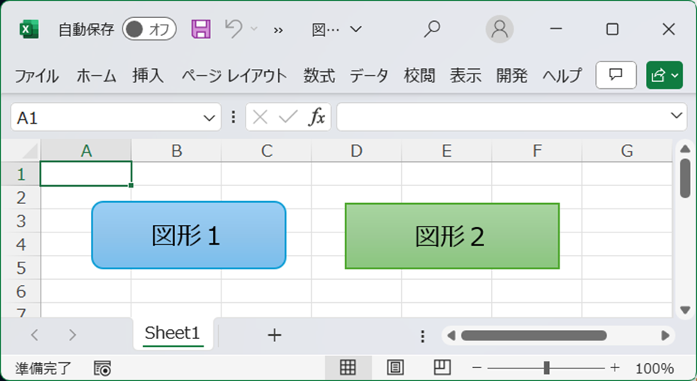Click the user account avatar icon
This screenshot has width=697, height=381.
(x=499, y=28)
